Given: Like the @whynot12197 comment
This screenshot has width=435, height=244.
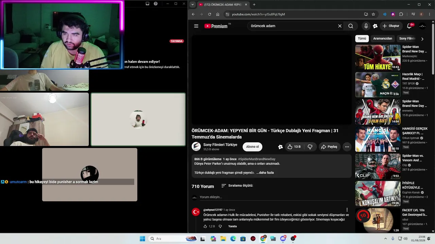Looking at the screenshot, I should [205, 226].
